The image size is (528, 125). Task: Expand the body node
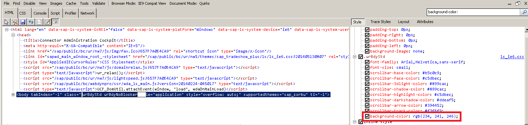[x=13, y=95]
